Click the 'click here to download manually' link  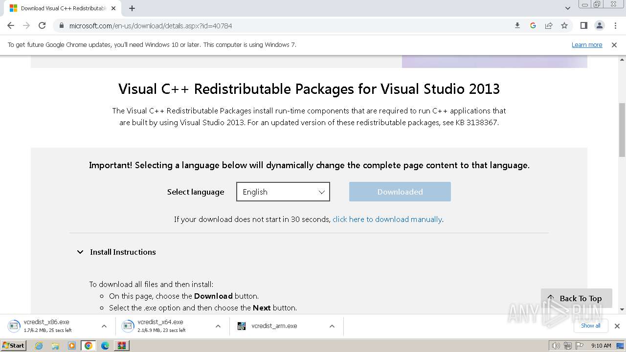coord(387,219)
